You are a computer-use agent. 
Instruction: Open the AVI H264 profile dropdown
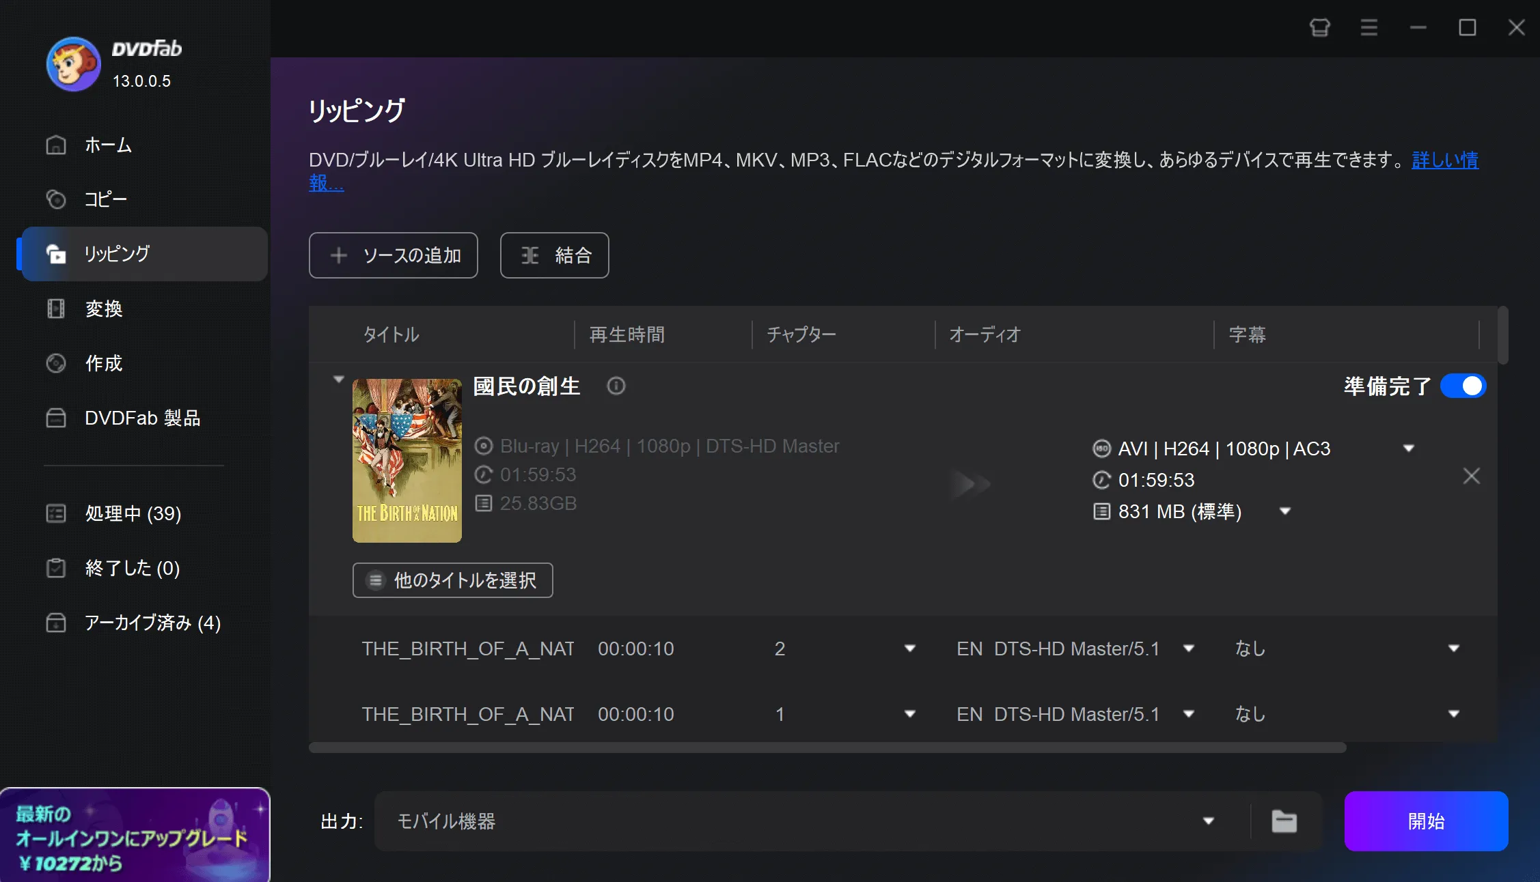1408,449
